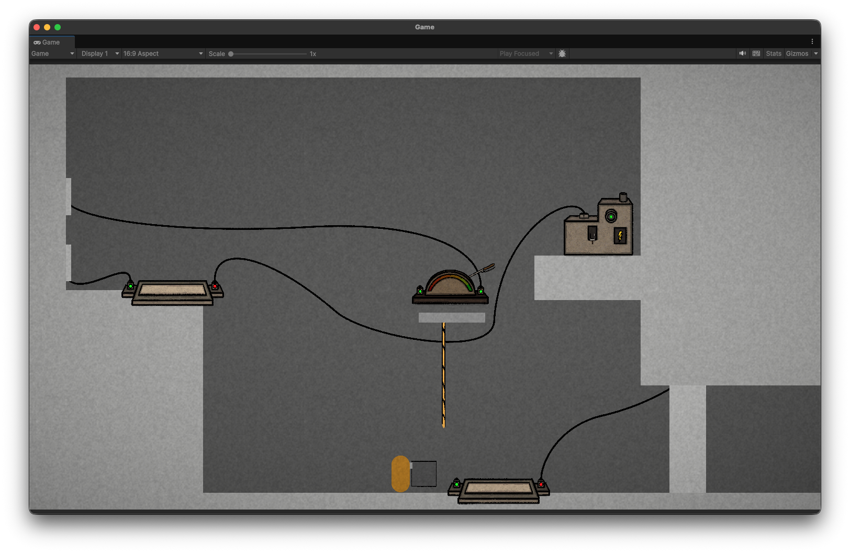Click the Frame Debugger bug icon
850x553 pixels.
562,53
